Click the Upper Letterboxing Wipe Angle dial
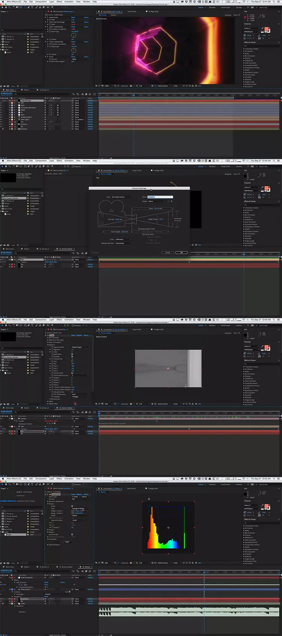This screenshot has height=636, width=282. coord(74,35)
